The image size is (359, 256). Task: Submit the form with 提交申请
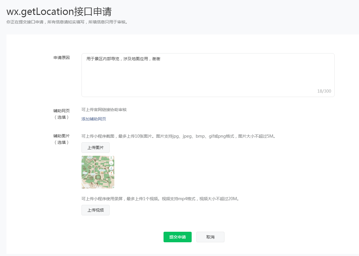pos(178,237)
